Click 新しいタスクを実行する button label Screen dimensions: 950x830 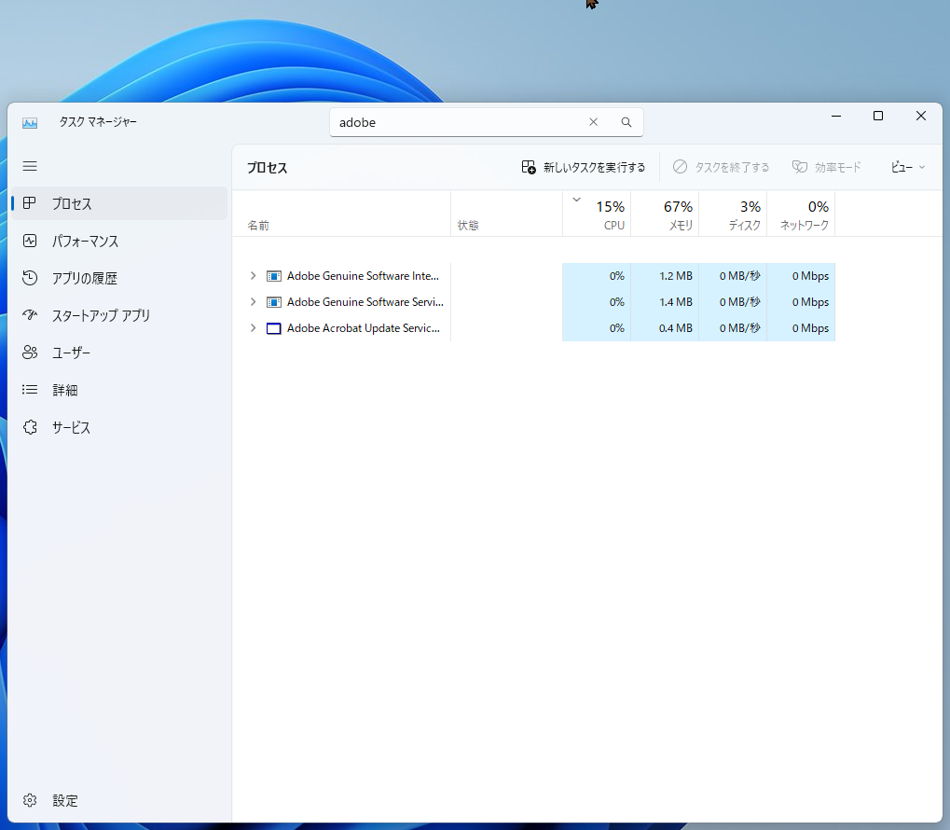[594, 167]
